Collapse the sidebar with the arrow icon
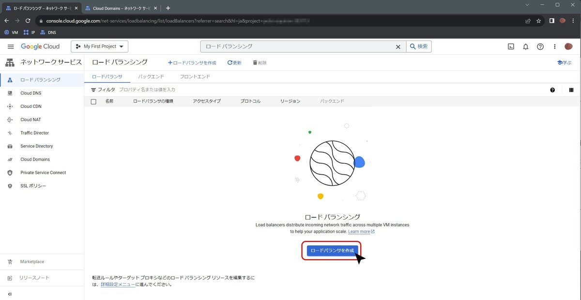 pyautogui.click(x=10, y=294)
